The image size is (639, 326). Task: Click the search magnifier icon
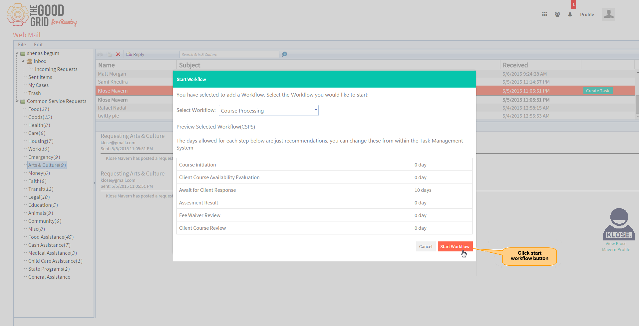point(284,54)
